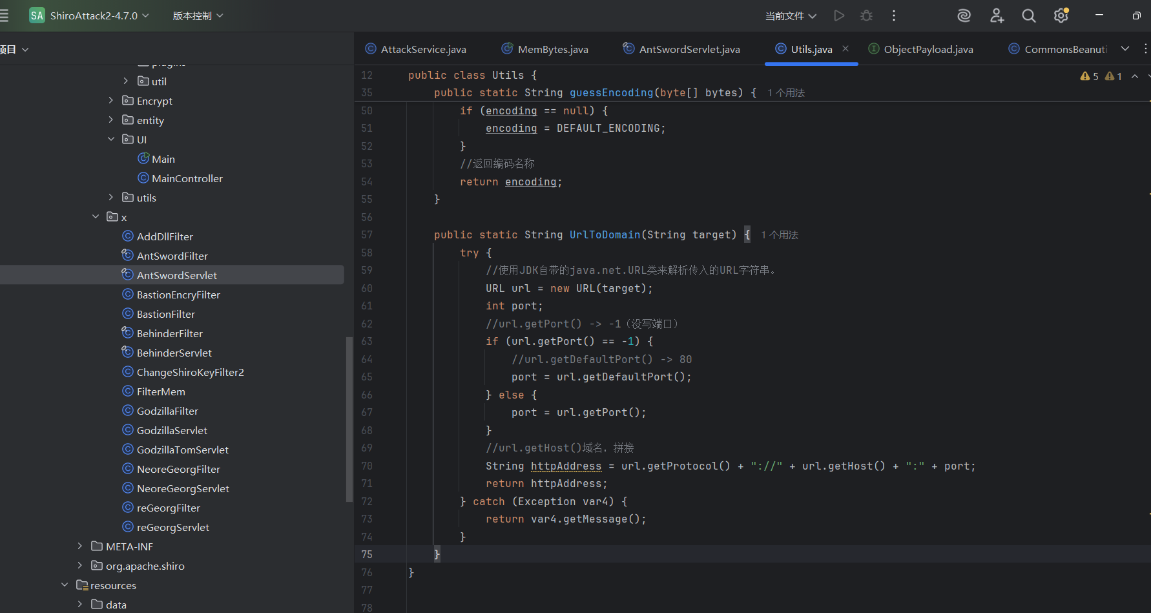
Task: Expand the Encrypt package folder
Action: click(111, 101)
